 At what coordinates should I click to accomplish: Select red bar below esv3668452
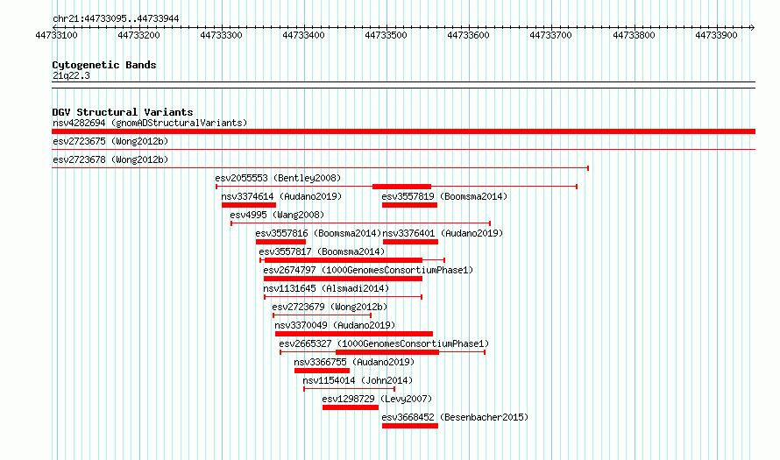point(410,426)
